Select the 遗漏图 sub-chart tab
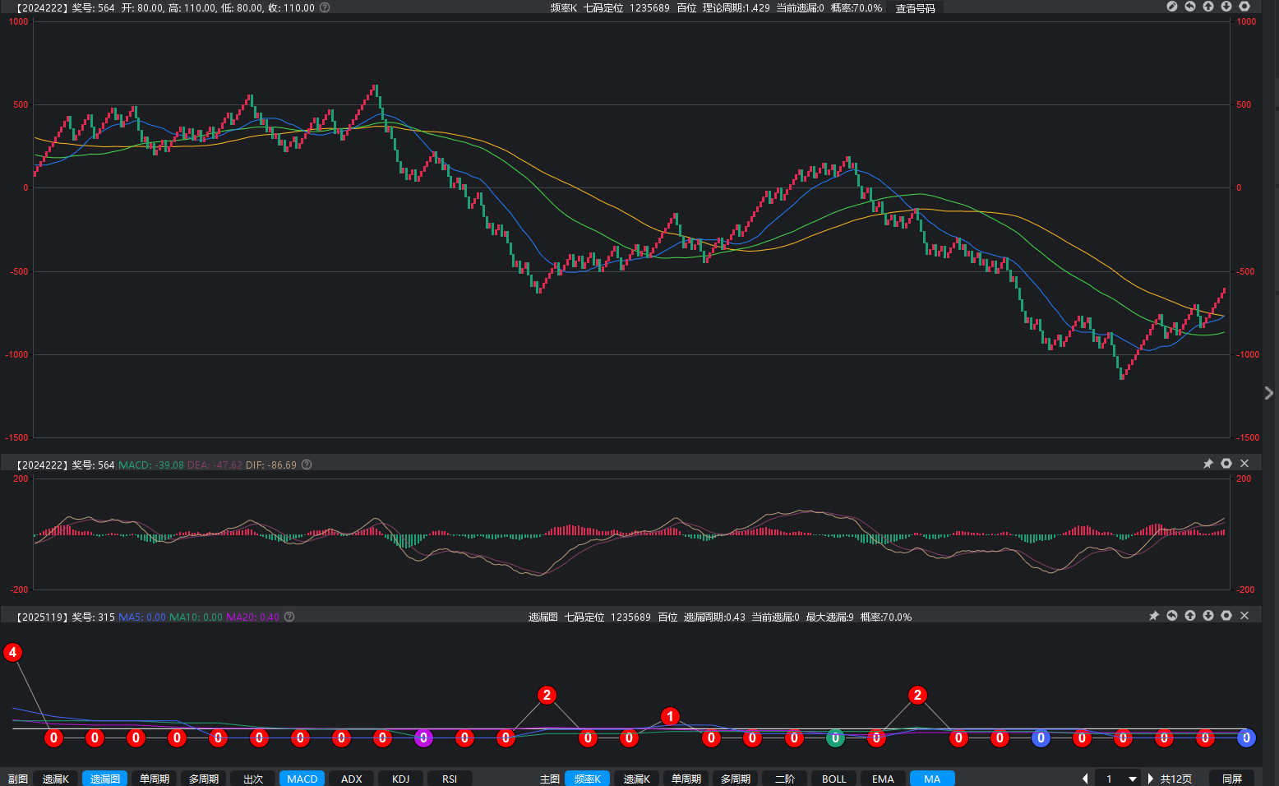Image resolution: width=1279 pixels, height=786 pixels. coord(105,779)
